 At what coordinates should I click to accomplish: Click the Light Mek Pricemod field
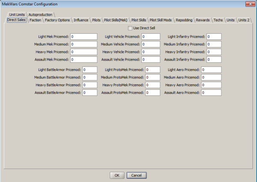point(84,37)
